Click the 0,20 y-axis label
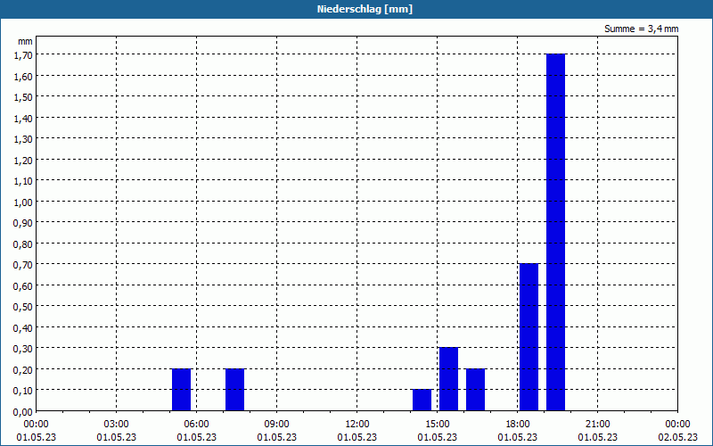The image size is (713, 446). click(x=23, y=369)
